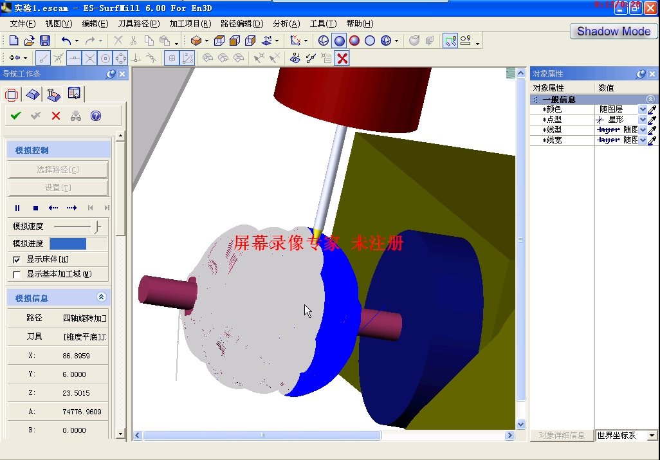The height and width of the screenshot is (460, 660).
Task: Open the 视图(V) menu
Action: (x=59, y=24)
